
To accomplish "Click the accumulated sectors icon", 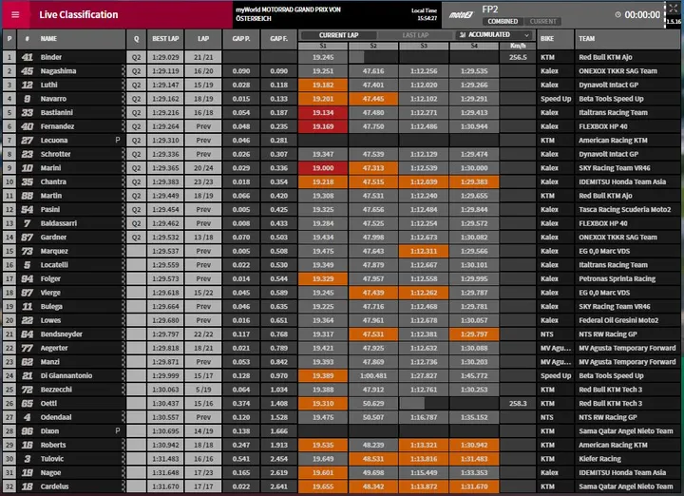I will coord(463,35).
